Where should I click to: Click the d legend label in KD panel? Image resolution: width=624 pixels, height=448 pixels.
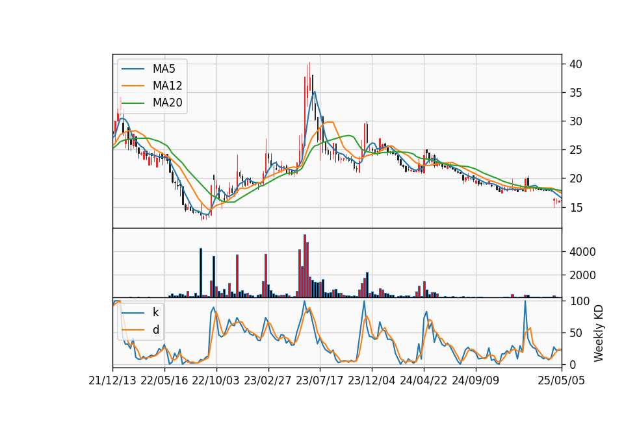pyautogui.click(x=156, y=330)
